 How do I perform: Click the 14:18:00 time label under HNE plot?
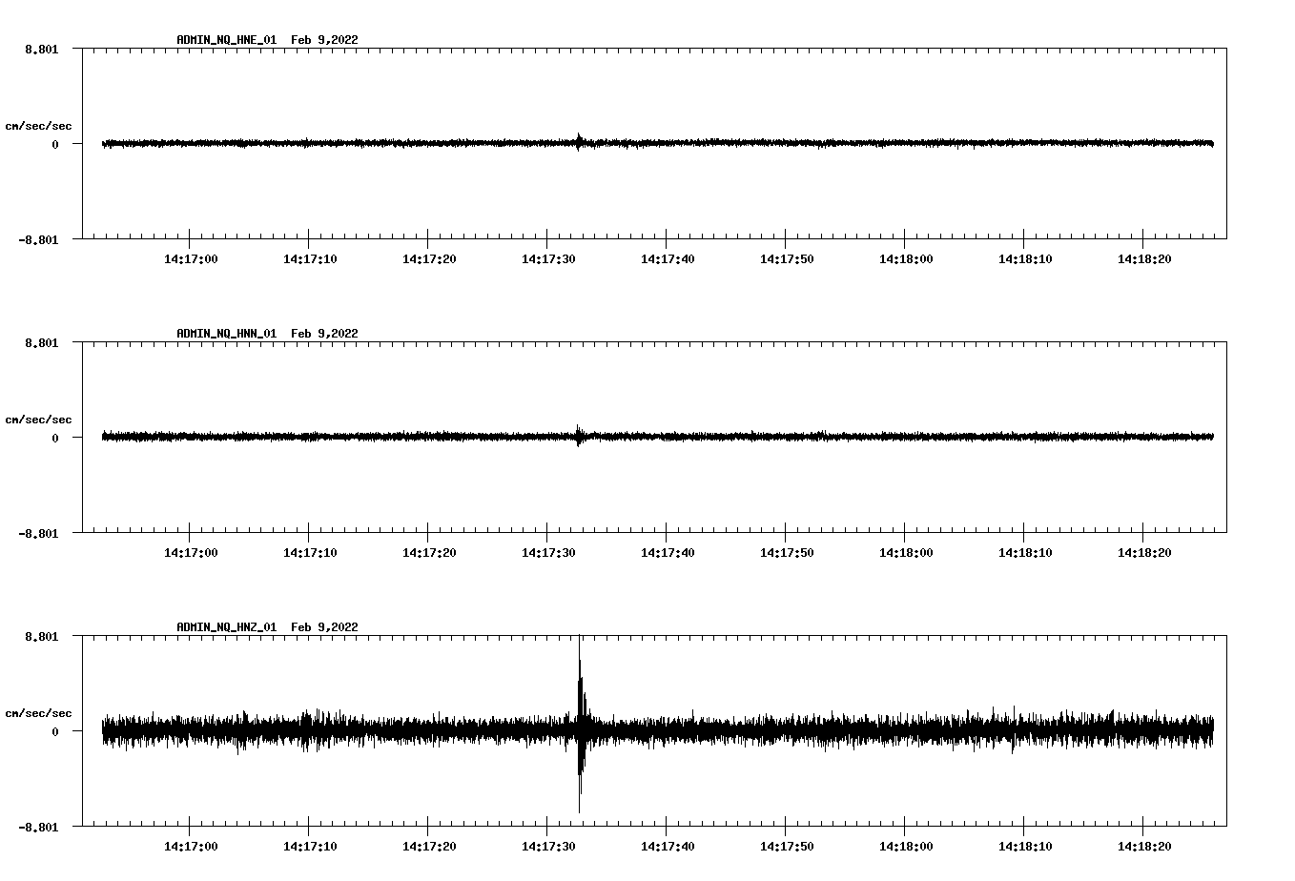click(906, 258)
